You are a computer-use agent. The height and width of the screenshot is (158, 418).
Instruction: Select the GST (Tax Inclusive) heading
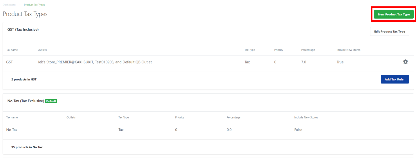pos(23,30)
